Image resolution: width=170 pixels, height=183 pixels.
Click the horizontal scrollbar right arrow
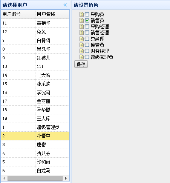coord(66,178)
